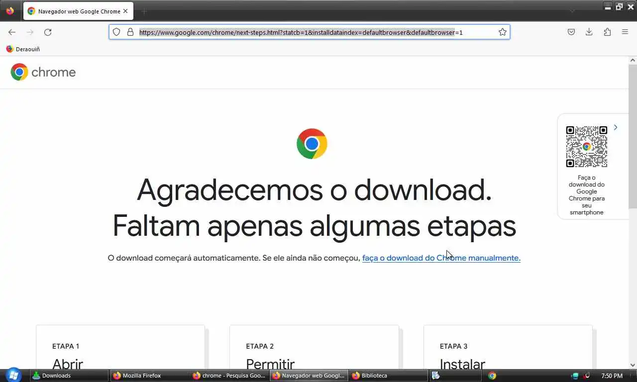637x382 pixels.
Task: Click ETAPA 1 label
Action: 66,346
